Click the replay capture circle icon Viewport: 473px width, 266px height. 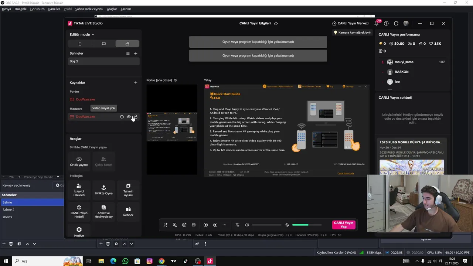(215, 225)
